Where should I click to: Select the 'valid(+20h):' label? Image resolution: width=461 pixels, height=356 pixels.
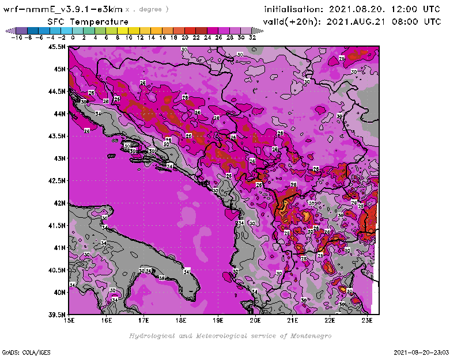292,22
